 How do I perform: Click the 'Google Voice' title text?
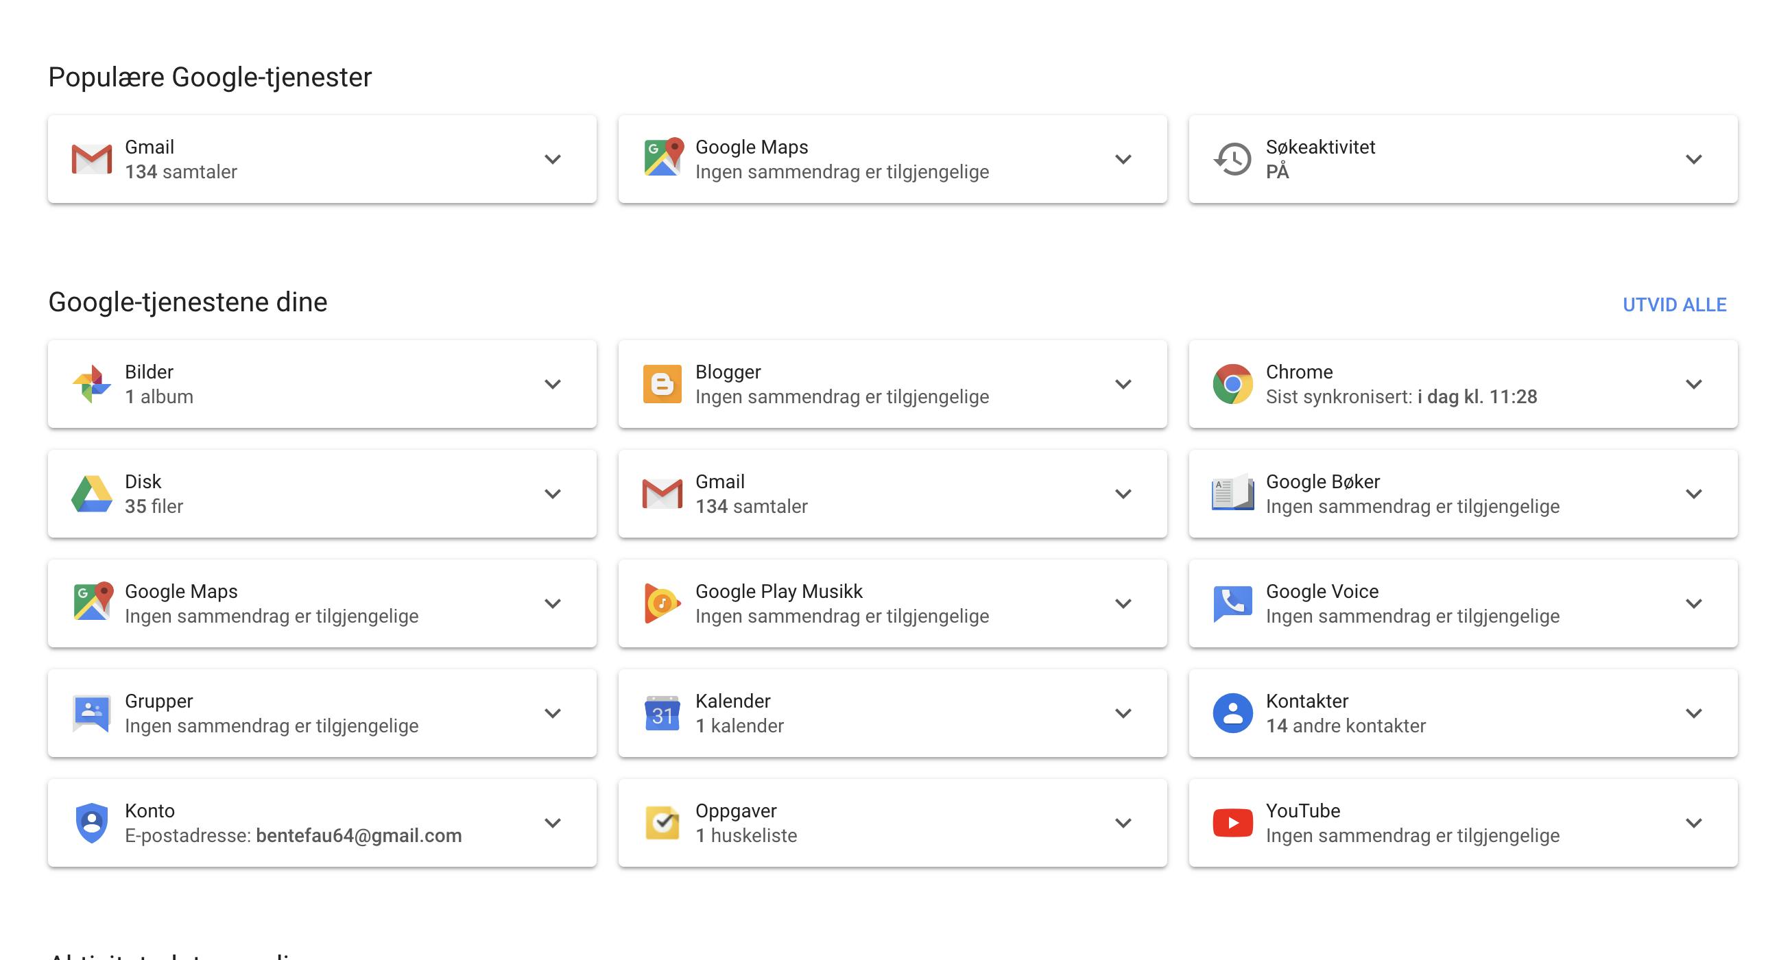click(1322, 591)
